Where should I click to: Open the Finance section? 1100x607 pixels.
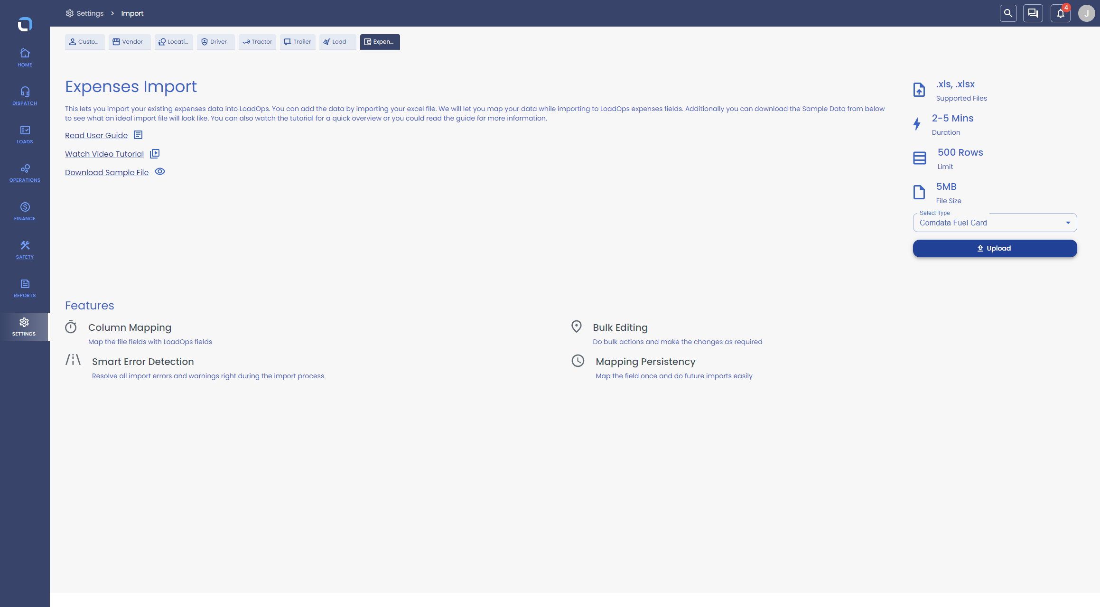coord(25,211)
